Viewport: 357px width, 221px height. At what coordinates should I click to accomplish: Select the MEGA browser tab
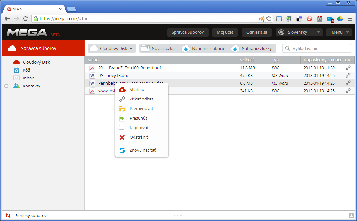click(34, 9)
